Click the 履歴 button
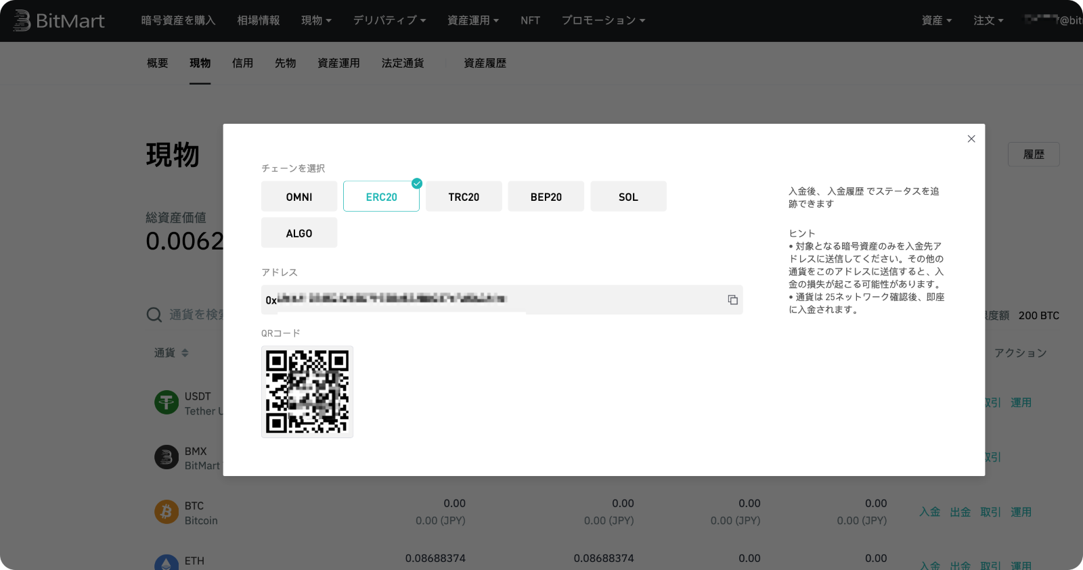Viewport: 1083px width, 570px height. 1034,154
